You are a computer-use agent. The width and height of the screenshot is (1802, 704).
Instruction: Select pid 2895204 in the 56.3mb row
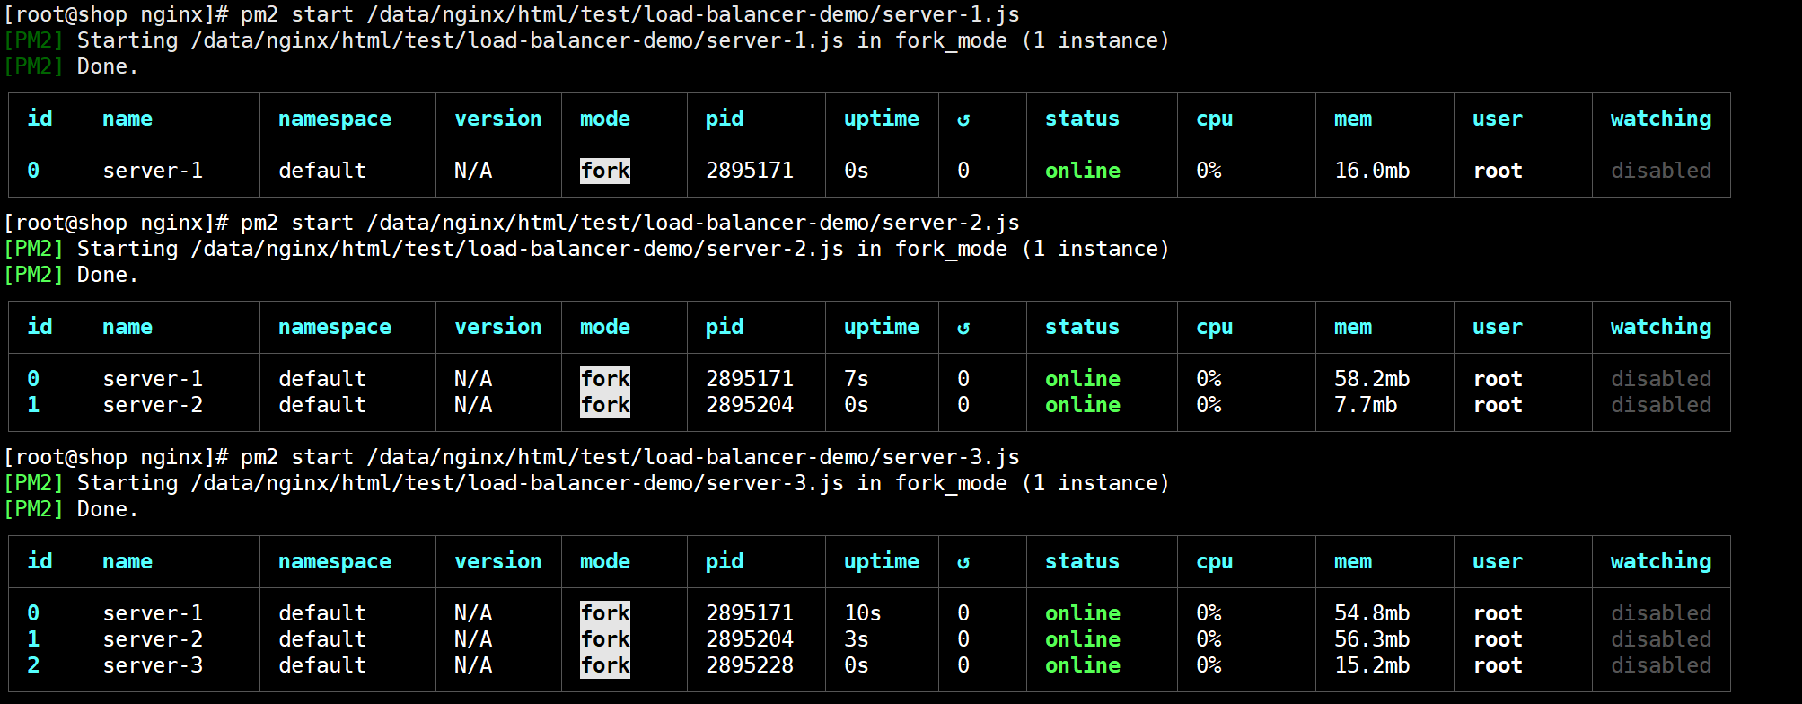[750, 639]
